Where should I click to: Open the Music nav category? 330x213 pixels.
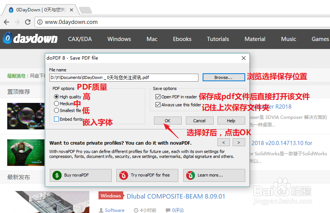click(289, 39)
